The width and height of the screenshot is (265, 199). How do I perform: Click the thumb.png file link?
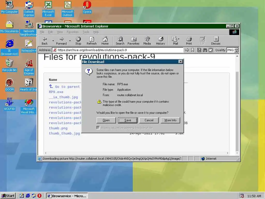58,128
